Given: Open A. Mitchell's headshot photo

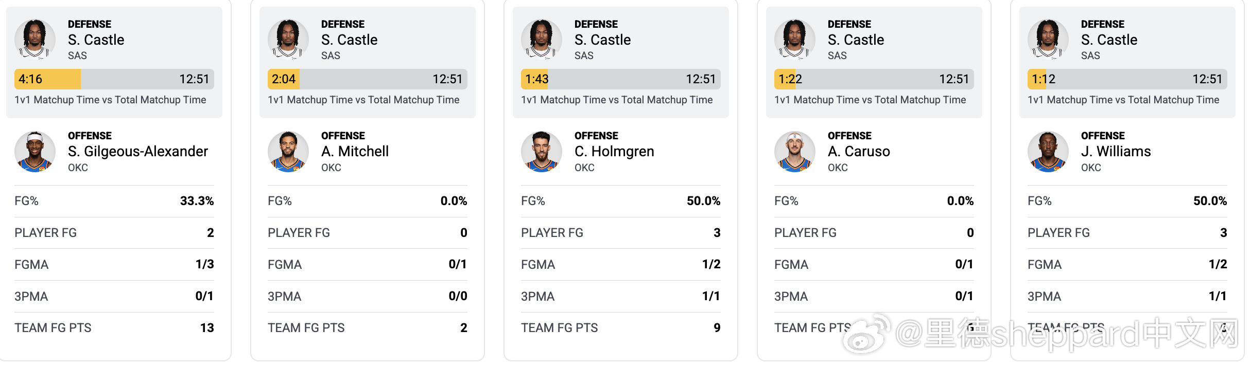Looking at the screenshot, I should click(288, 151).
